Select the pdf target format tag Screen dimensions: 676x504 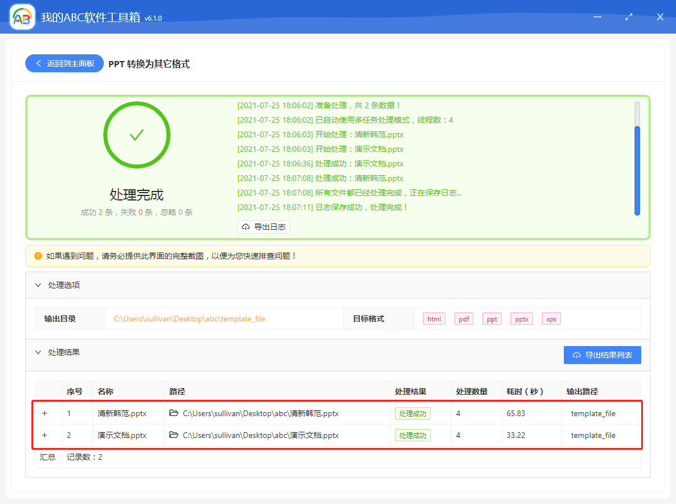(463, 319)
